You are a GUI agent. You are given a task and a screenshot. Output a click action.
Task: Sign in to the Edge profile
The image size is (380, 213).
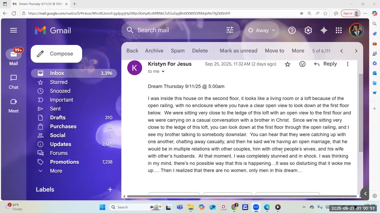[351, 13]
